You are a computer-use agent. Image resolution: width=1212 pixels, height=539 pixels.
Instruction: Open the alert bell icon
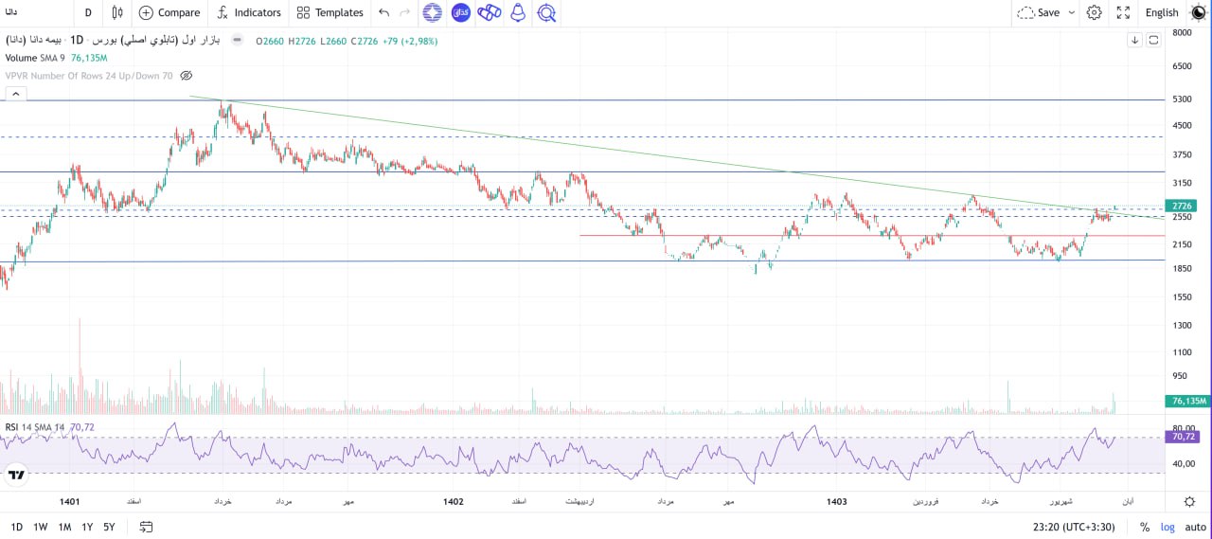[x=517, y=12]
